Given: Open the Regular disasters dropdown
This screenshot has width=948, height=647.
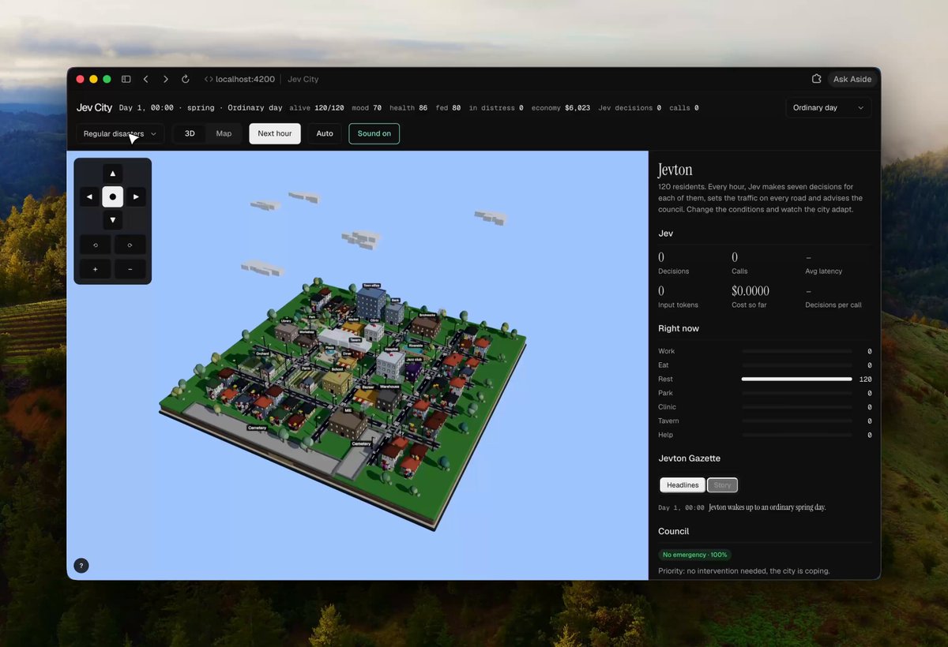Looking at the screenshot, I should [x=120, y=133].
